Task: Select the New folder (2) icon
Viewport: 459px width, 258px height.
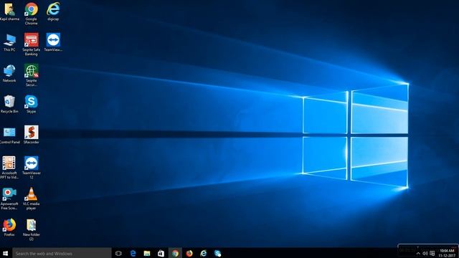Action: point(31,230)
